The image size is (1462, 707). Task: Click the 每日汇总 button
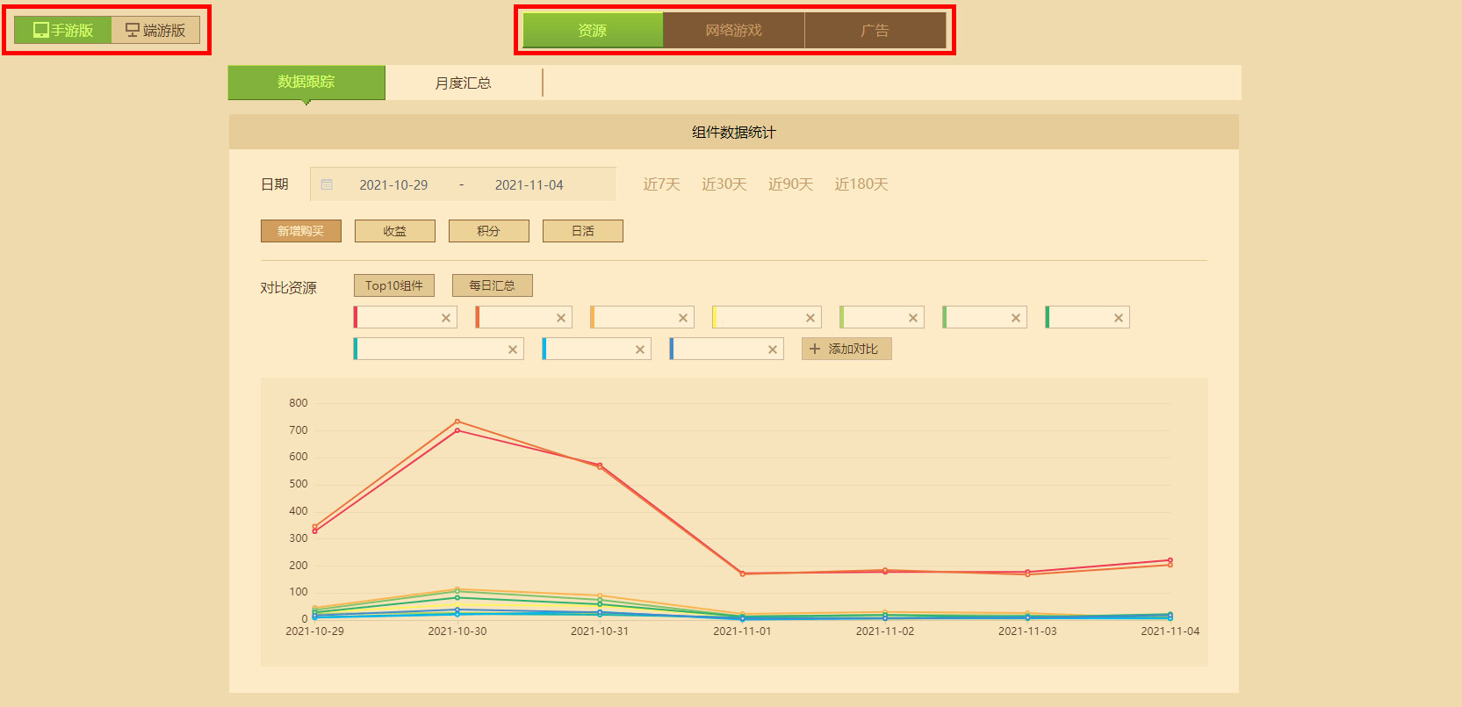493,285
